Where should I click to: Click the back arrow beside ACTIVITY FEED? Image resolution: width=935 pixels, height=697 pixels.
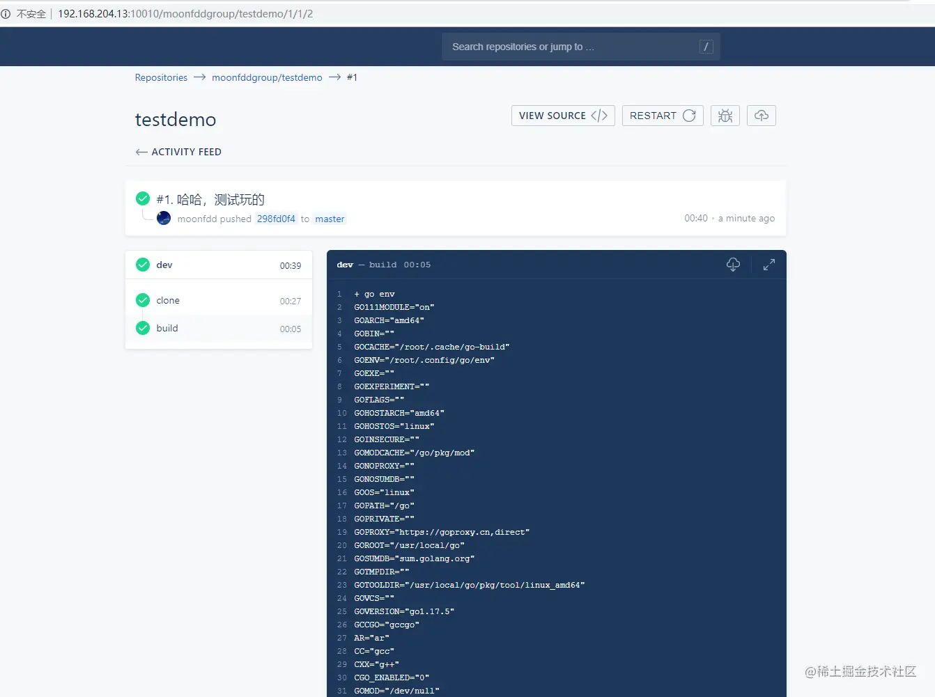click(141, 152)
